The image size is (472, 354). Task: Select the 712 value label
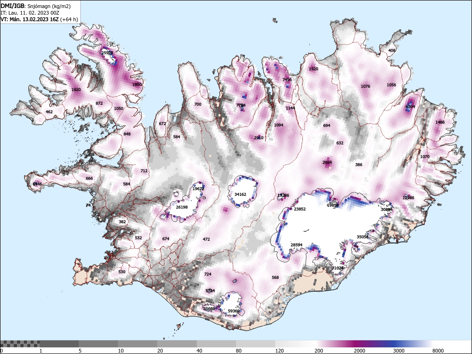[144, 171]
